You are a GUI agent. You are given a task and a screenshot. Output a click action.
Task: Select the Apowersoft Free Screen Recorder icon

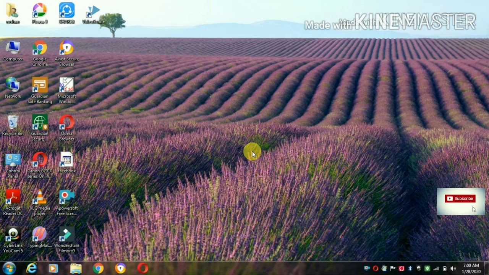point(66,202)
